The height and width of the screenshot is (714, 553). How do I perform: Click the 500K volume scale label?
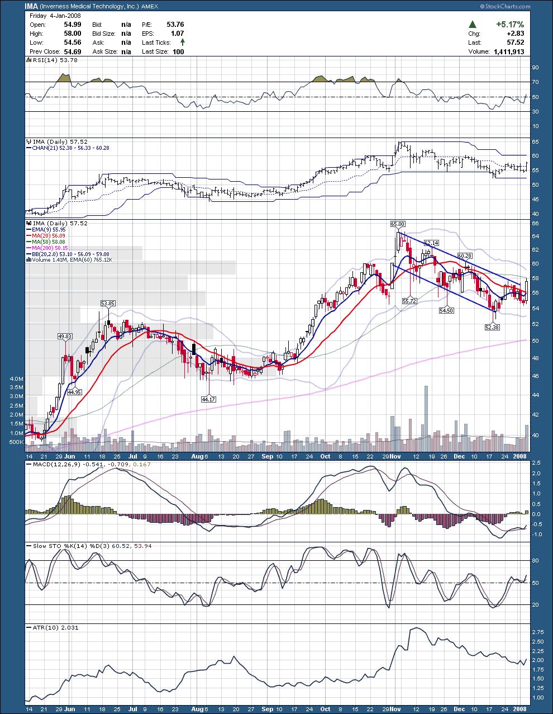(16, 442)
